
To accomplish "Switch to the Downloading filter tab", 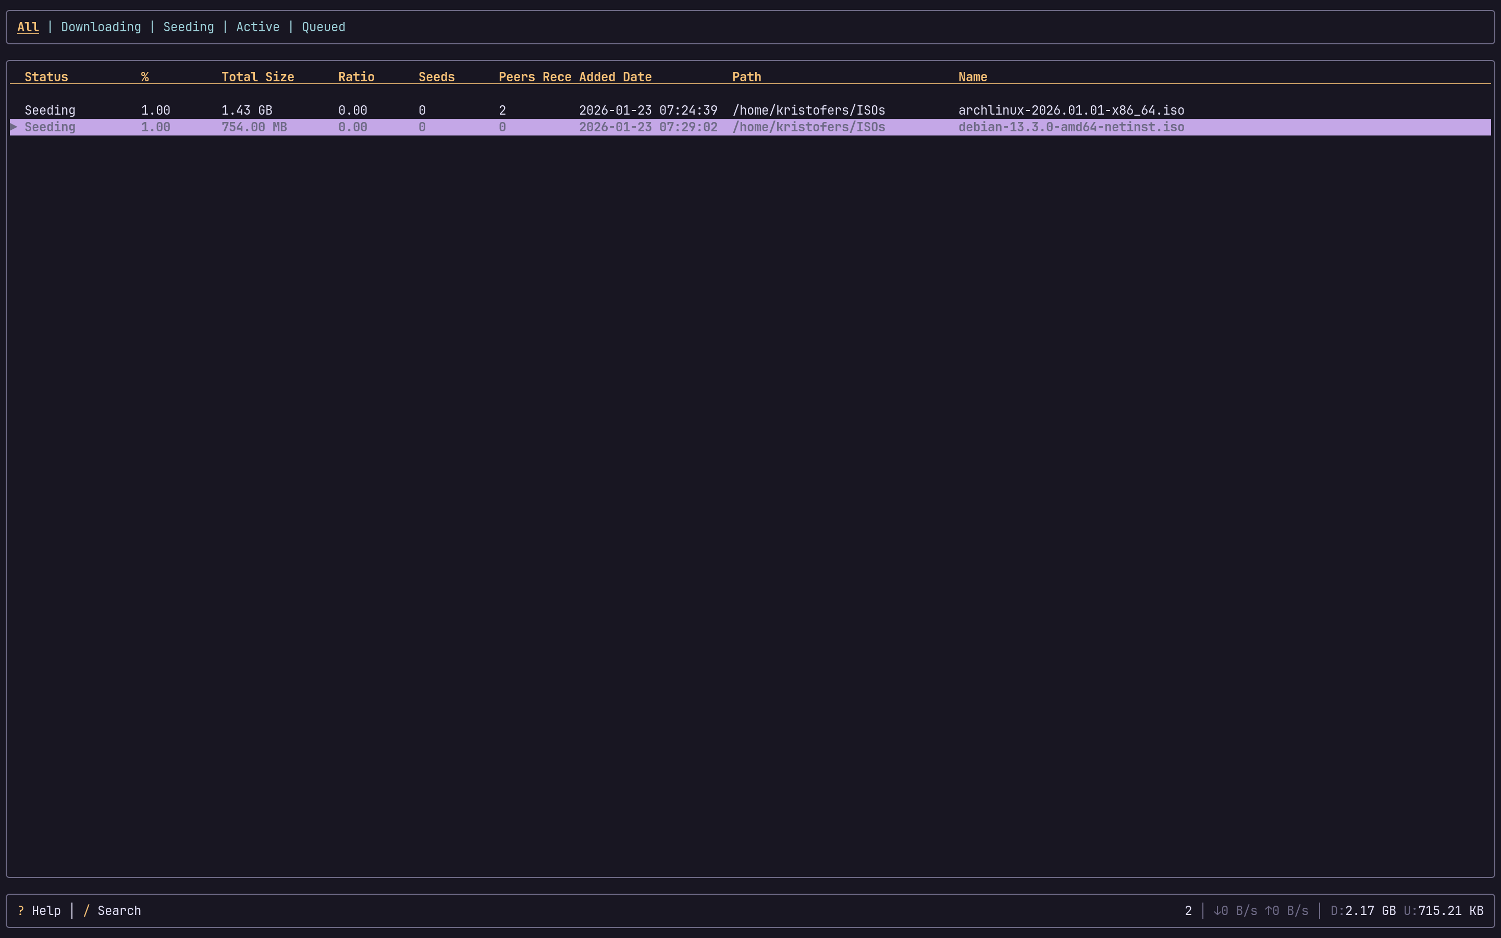I will [x=101, y=27].
